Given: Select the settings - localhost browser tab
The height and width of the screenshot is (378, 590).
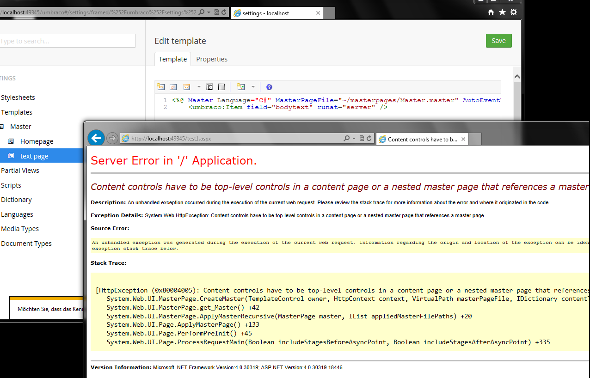Looking at the screenshot, I should tap(277, 13).
